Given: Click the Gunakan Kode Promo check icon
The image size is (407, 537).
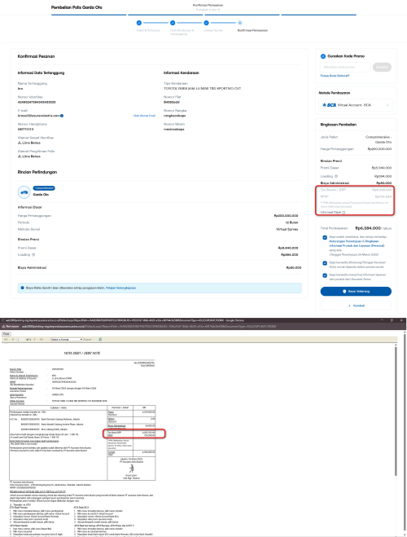Looking at the screenshot, I should [x=323, y=56].
